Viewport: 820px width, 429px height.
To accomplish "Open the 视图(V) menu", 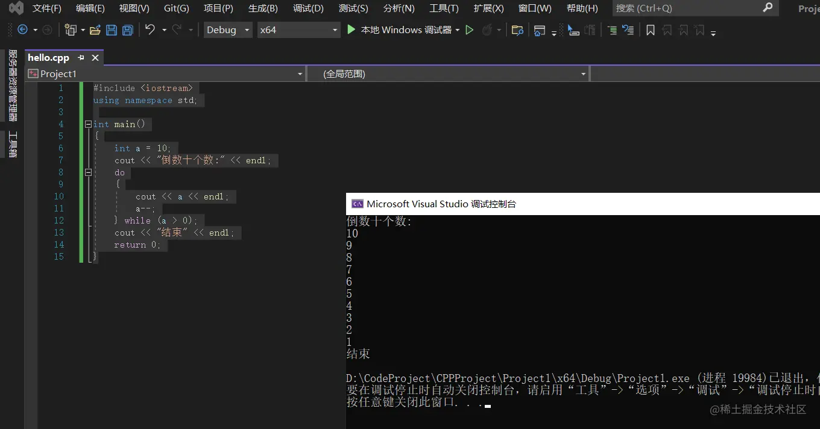I will 134,8.
